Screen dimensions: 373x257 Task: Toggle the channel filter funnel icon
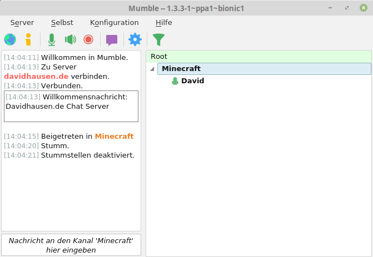pos(158,39)
